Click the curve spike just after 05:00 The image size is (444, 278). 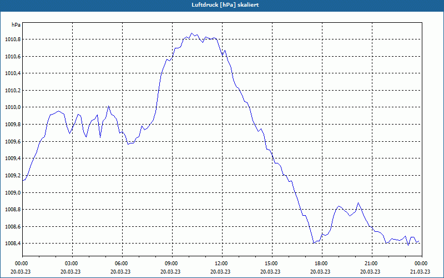108,106
